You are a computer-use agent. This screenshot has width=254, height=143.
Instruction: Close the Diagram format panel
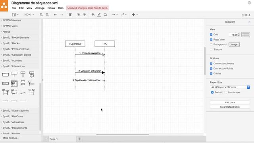click(x=249, y=22)
